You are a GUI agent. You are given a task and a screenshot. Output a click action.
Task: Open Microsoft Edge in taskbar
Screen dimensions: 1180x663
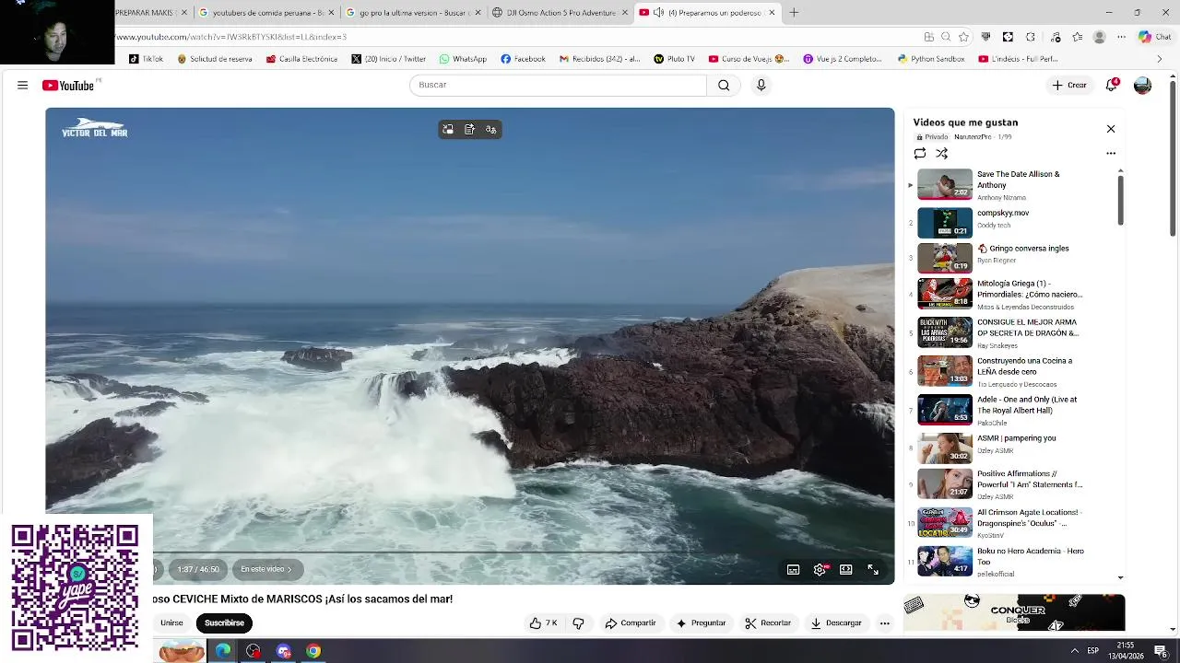click(x=223, y=651)
